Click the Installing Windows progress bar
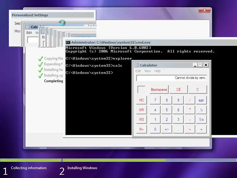This screenshot has width=237, height=178. [x=150, y=160]
